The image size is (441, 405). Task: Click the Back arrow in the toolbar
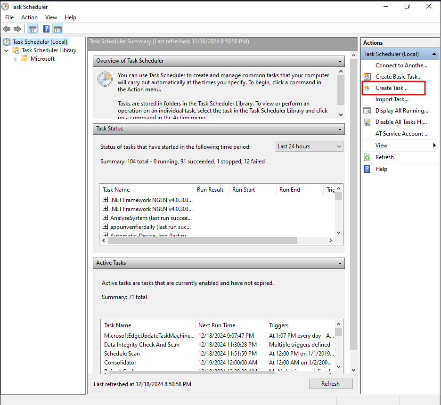(7, 29)
